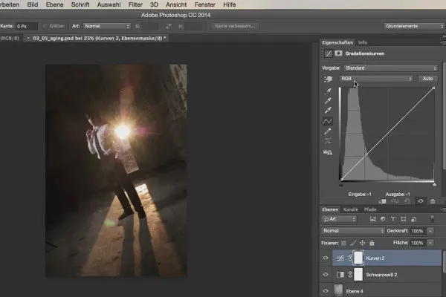Screen dimensions: 446x297
Task: Open the Schrift menu
Action: click(80, 4)
